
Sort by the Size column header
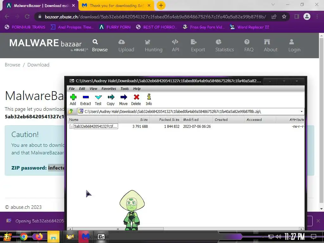[134, 120]
